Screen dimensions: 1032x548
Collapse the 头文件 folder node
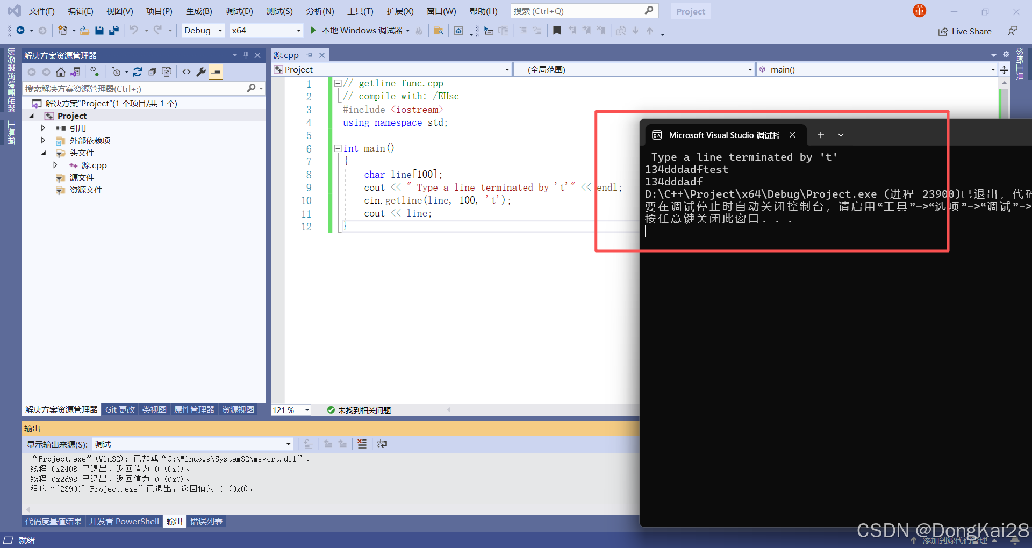coord(44,153)
